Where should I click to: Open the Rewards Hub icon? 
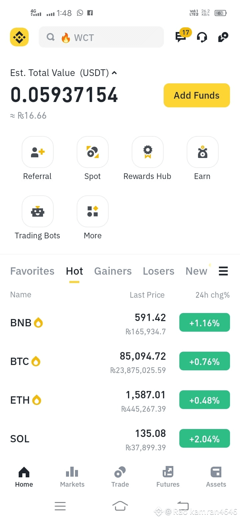click(148, 152)
